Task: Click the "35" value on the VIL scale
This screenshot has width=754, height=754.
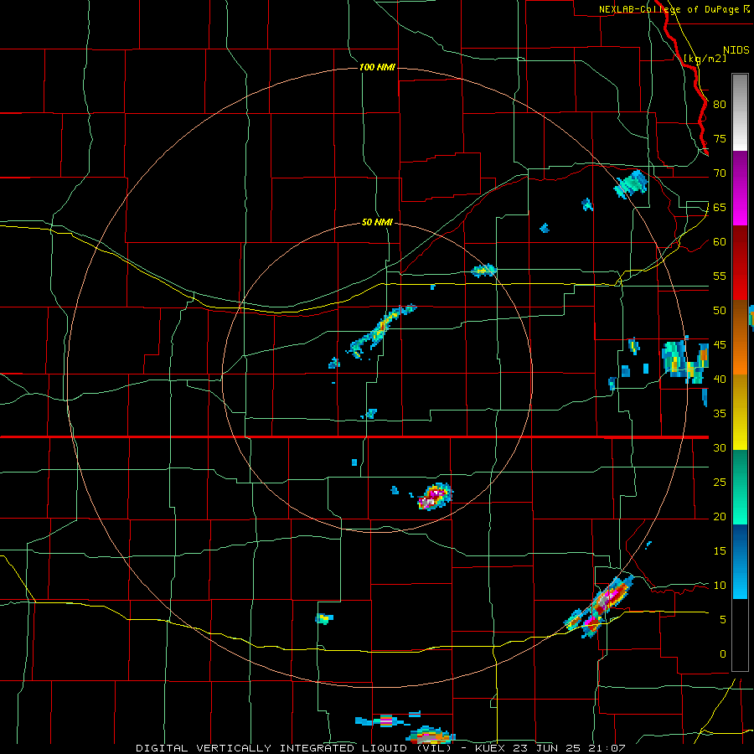Action: 720,414
